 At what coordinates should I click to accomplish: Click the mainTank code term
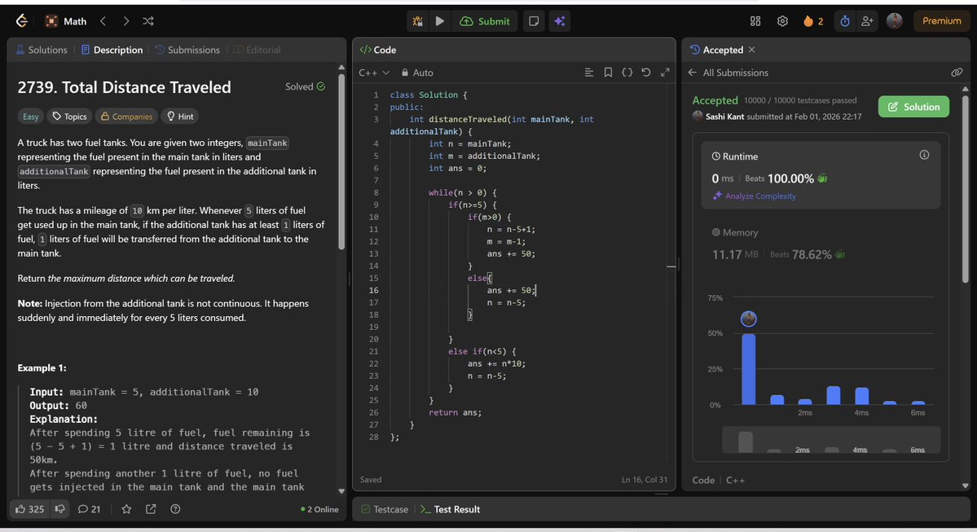(266, 143)
